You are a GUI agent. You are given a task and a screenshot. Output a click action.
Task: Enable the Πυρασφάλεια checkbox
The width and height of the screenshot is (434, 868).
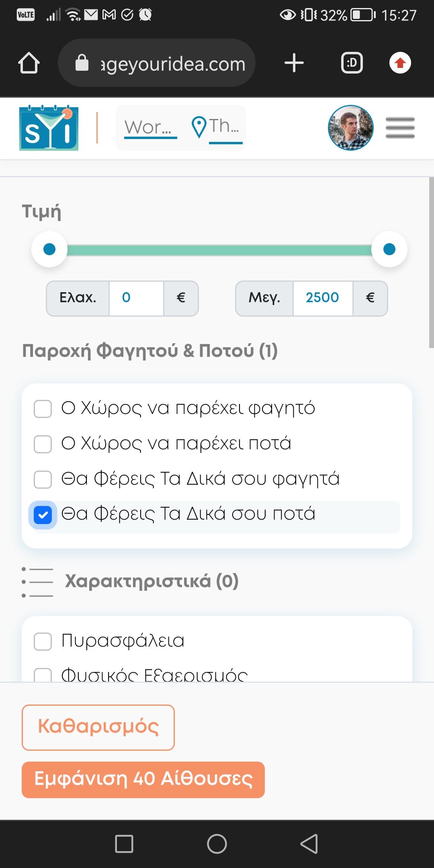[x=43, y=641]
